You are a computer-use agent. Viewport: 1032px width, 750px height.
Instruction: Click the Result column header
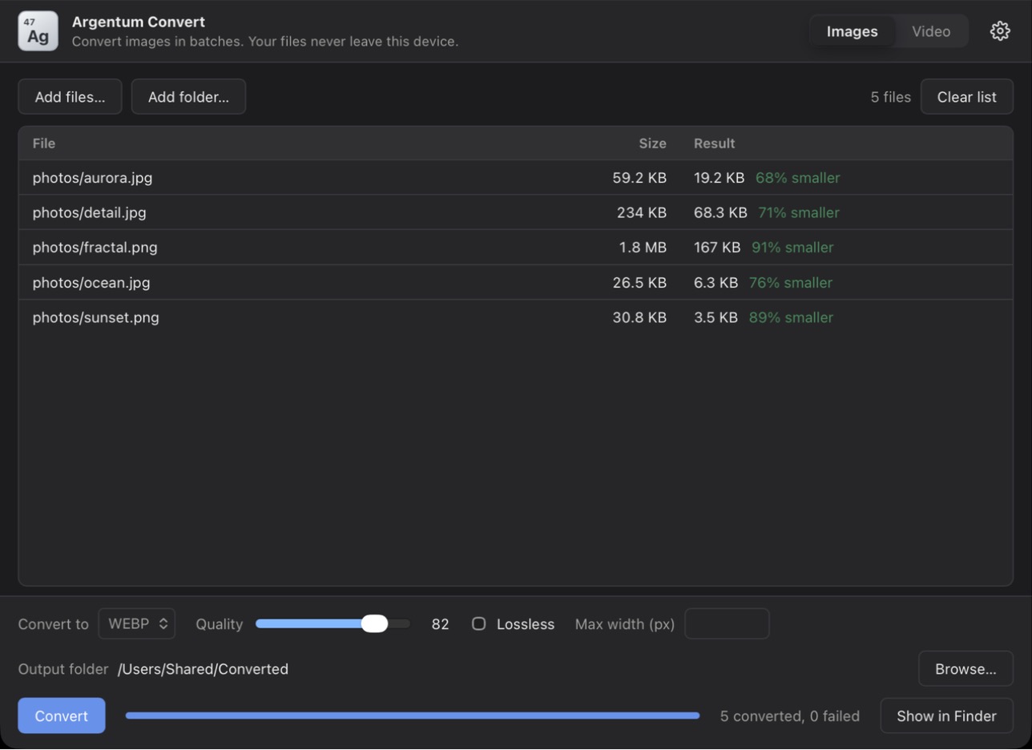tap(715, 143)
